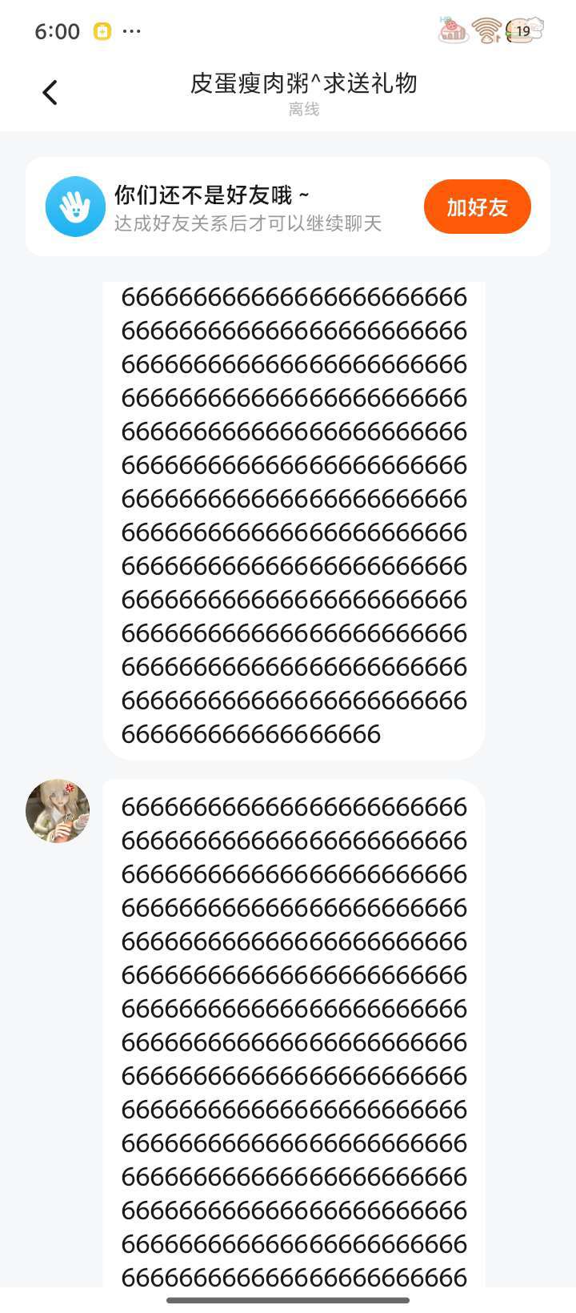The width and height of the screenshot is (576, 1313).
Task: Open profile via title 皮蛋瘦肉粥^求送礼物
Action: point(304,83)
